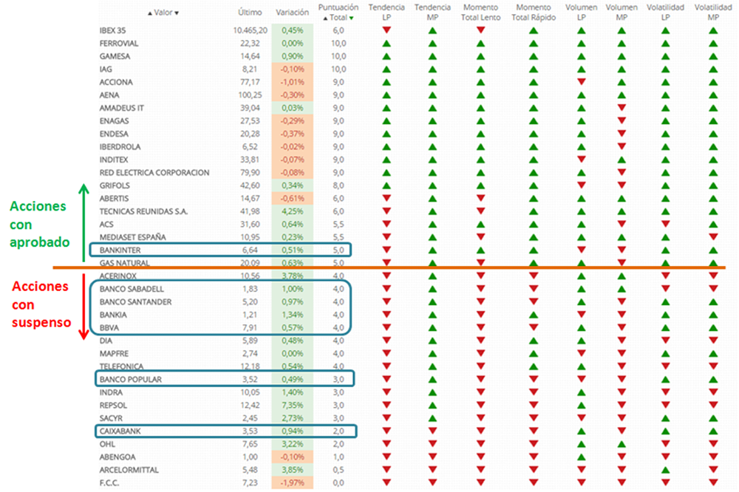The height and width of the screenshot is (492, 739).
Task: Click ABENGOA Volumen LP green arrow
Action: (x=581, y=457)
